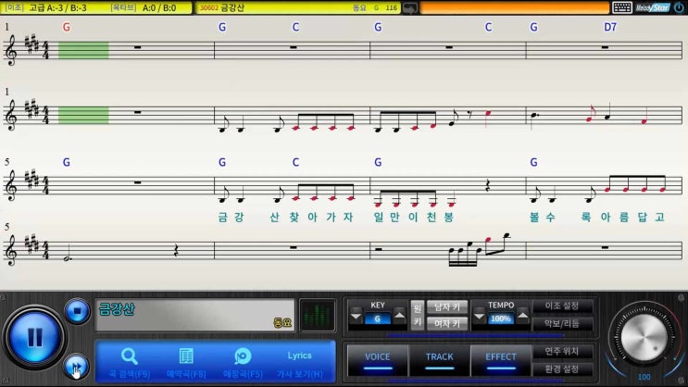Click the MelodyStar logo
Image resolution: width=688 pixels, height=387 pixels.
(x=653, y=7)
